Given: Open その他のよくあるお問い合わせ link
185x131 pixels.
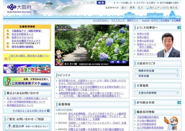Looking at the screenshot, I should click(29, 111).
